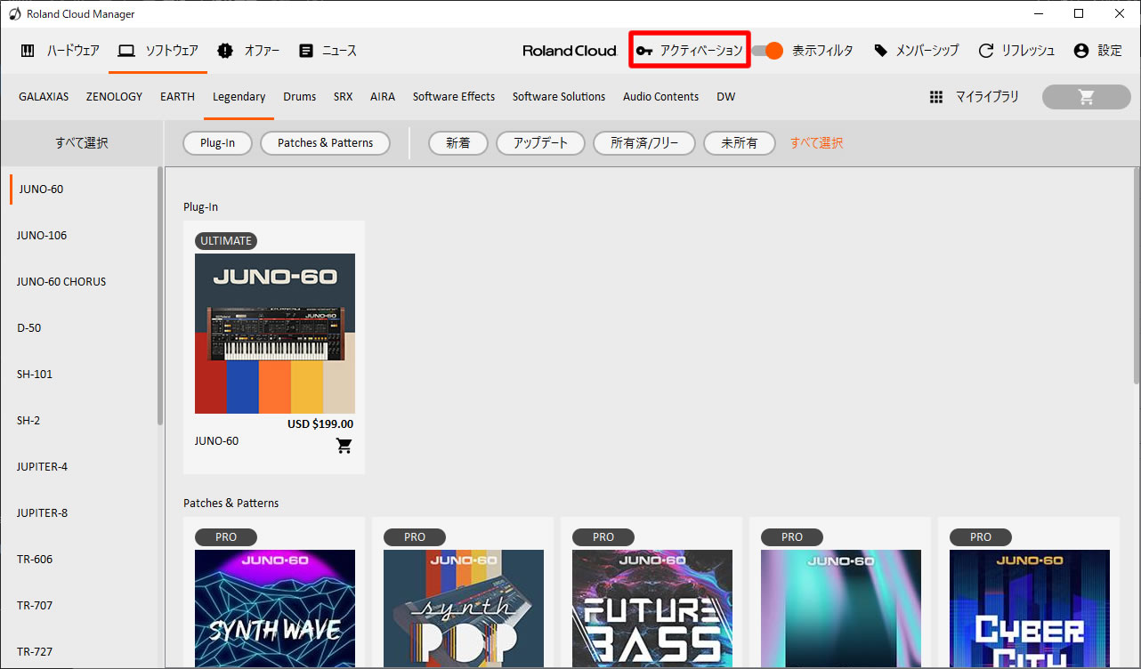Open Activation (アクティベーション) key option
Screen dimensions: 1141x669
690,51
